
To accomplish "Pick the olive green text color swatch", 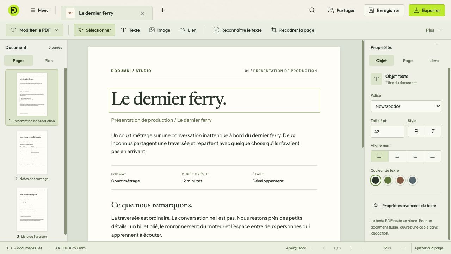I will click(x=388, y=180).
